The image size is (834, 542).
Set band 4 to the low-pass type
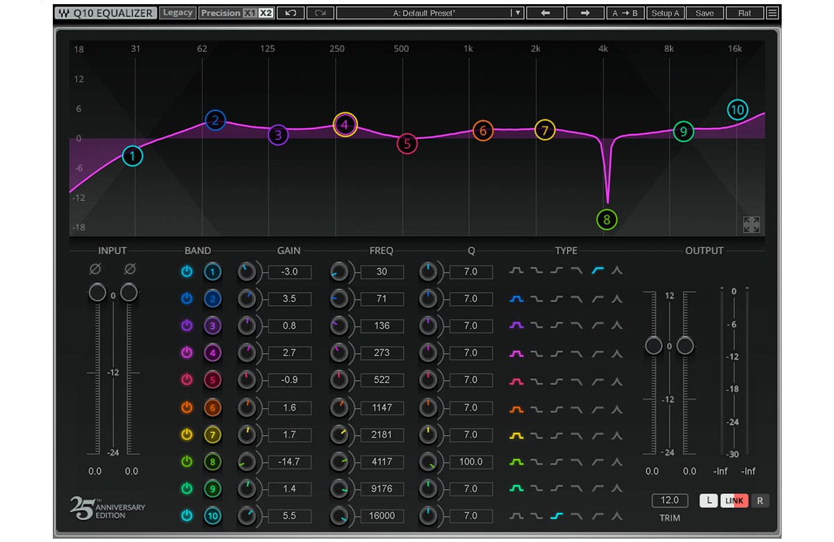[577, 352]
